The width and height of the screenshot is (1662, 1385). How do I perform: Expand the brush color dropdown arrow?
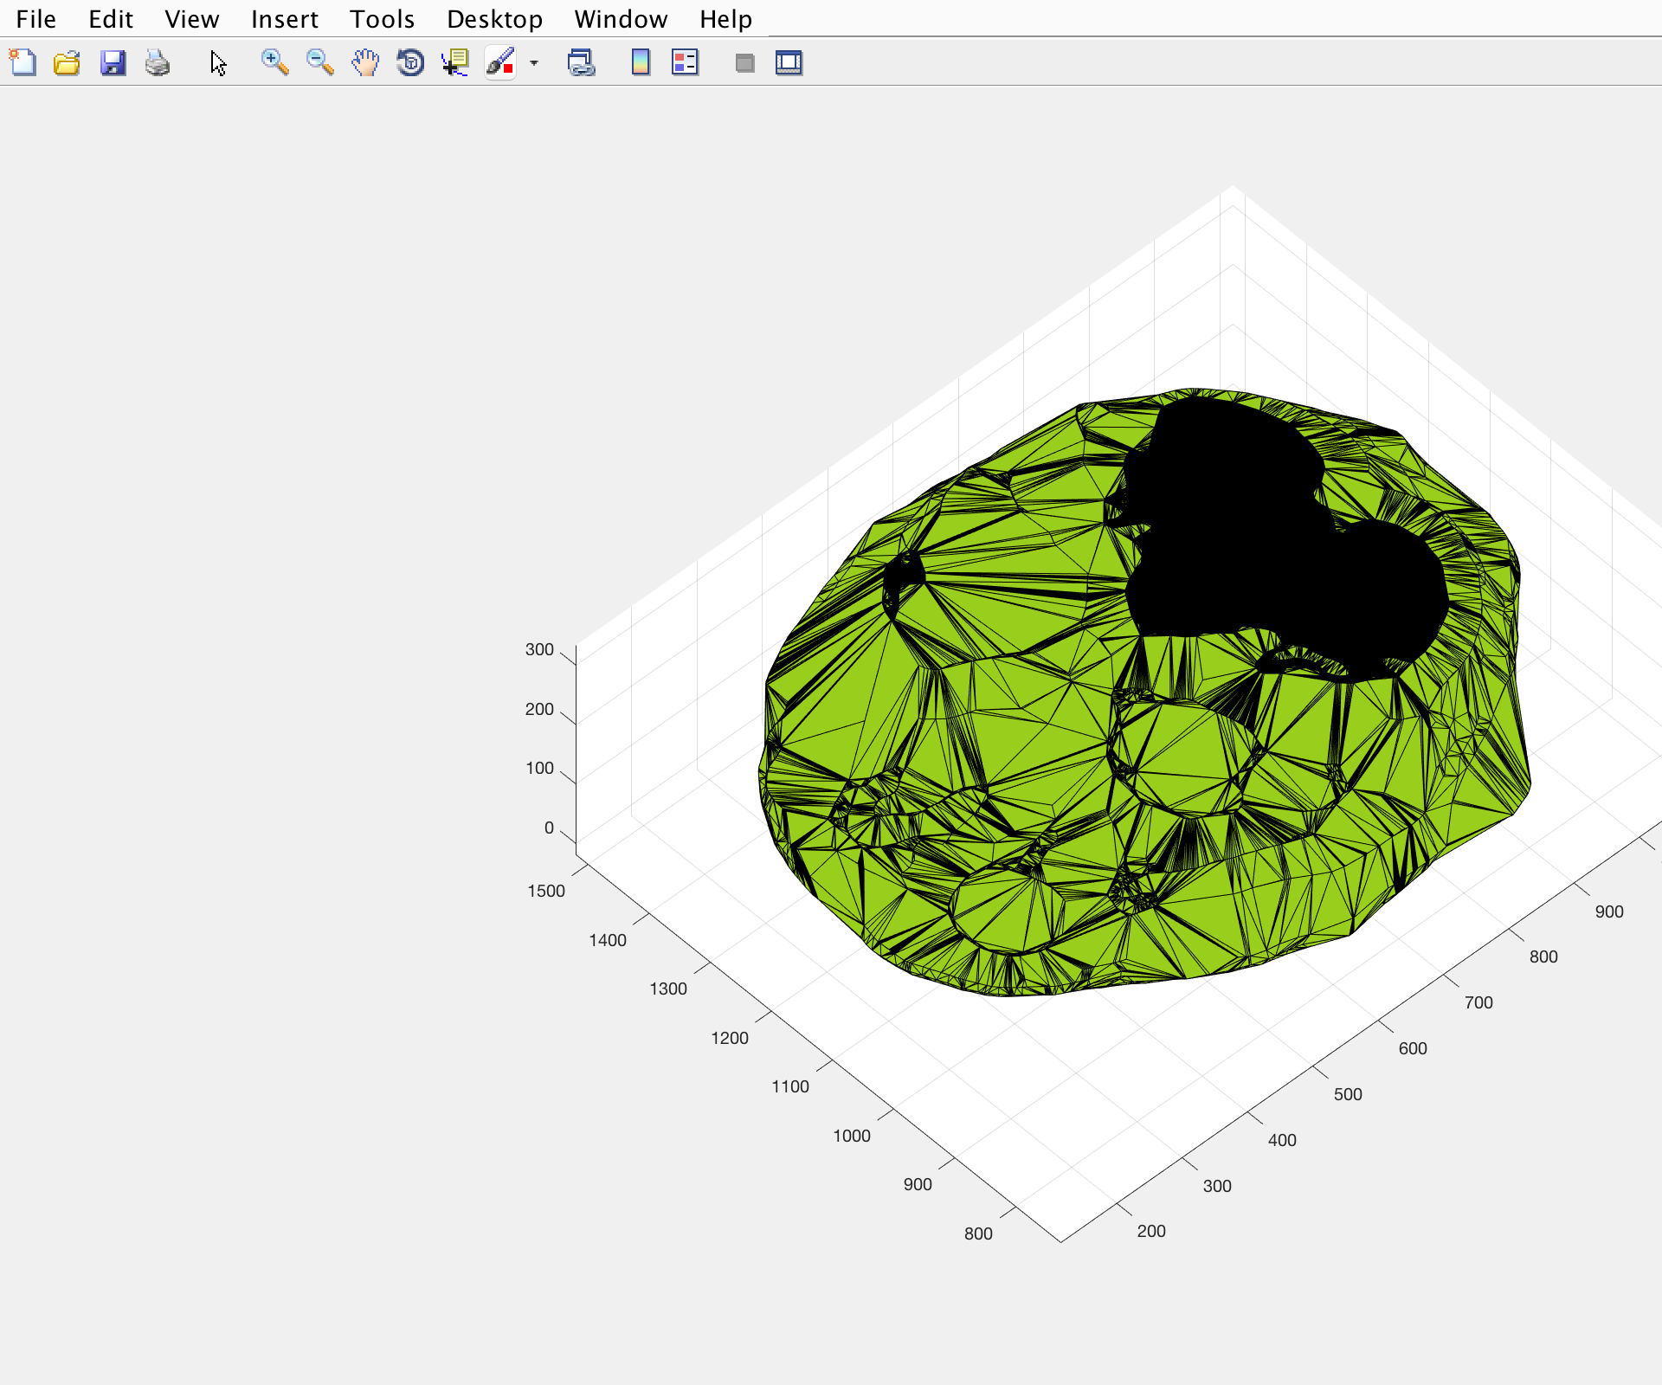(x=534, y=62)
